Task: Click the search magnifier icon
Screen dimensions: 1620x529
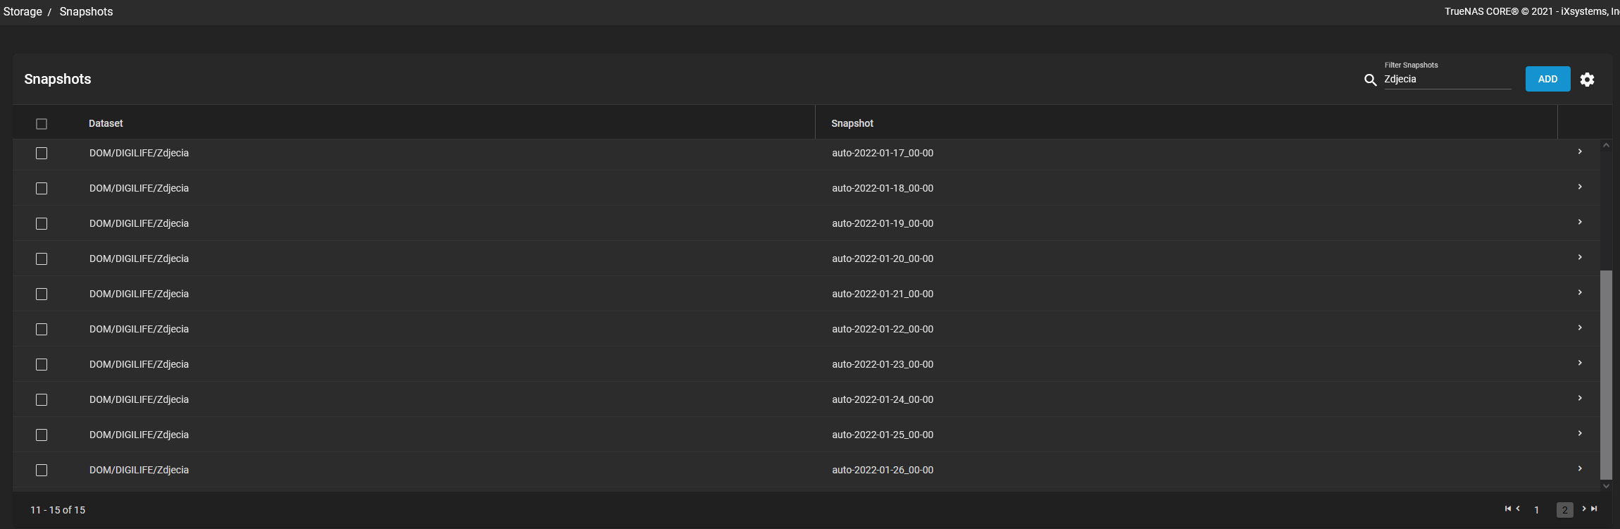Action: point(1370,80)
